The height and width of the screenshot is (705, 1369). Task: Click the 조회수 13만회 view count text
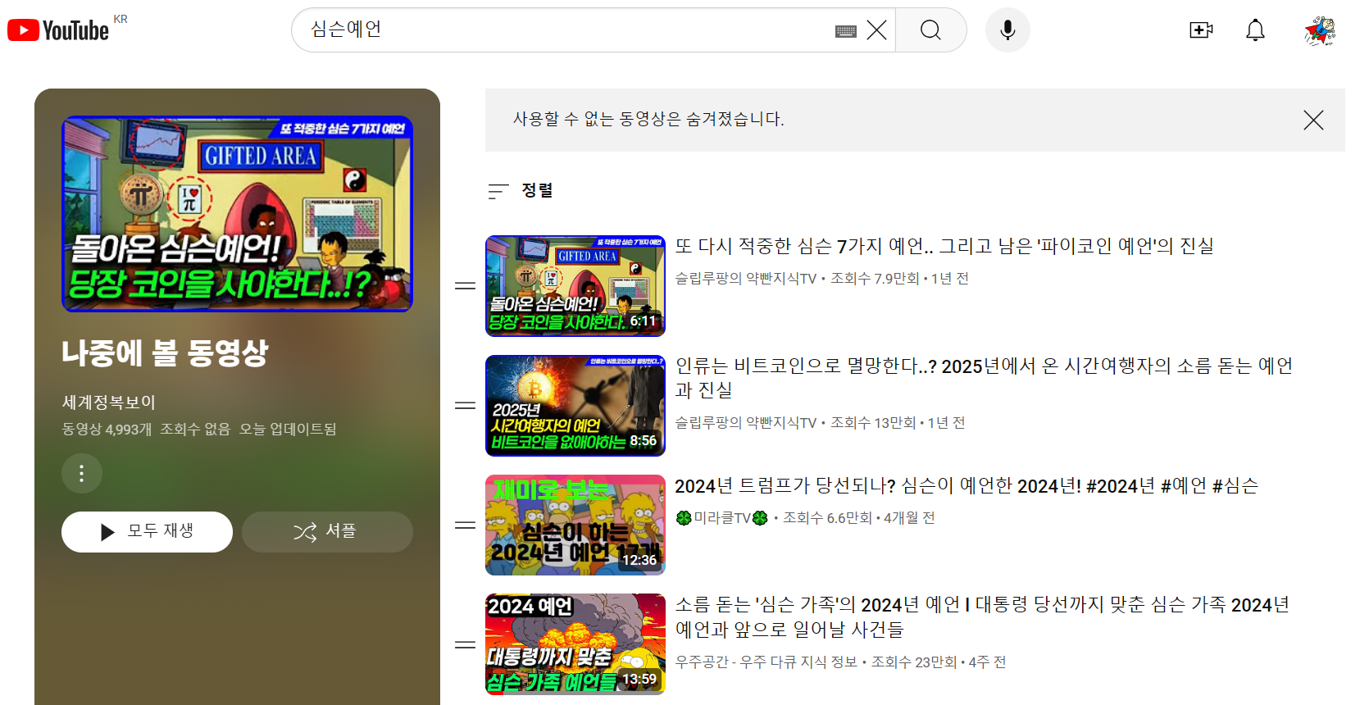coord(873,423)
